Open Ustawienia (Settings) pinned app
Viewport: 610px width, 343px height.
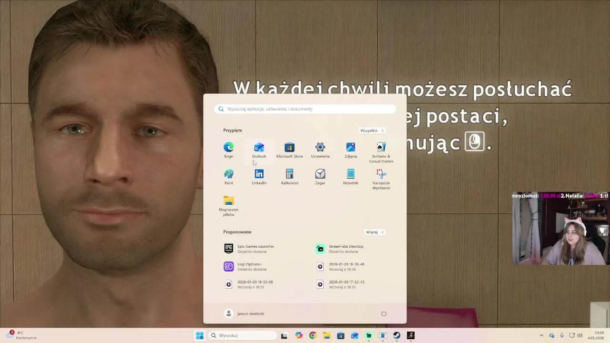pyautogui.click(x=320, y=150)
